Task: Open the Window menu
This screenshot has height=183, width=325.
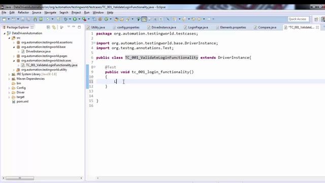Action: [x=98, y=12]
